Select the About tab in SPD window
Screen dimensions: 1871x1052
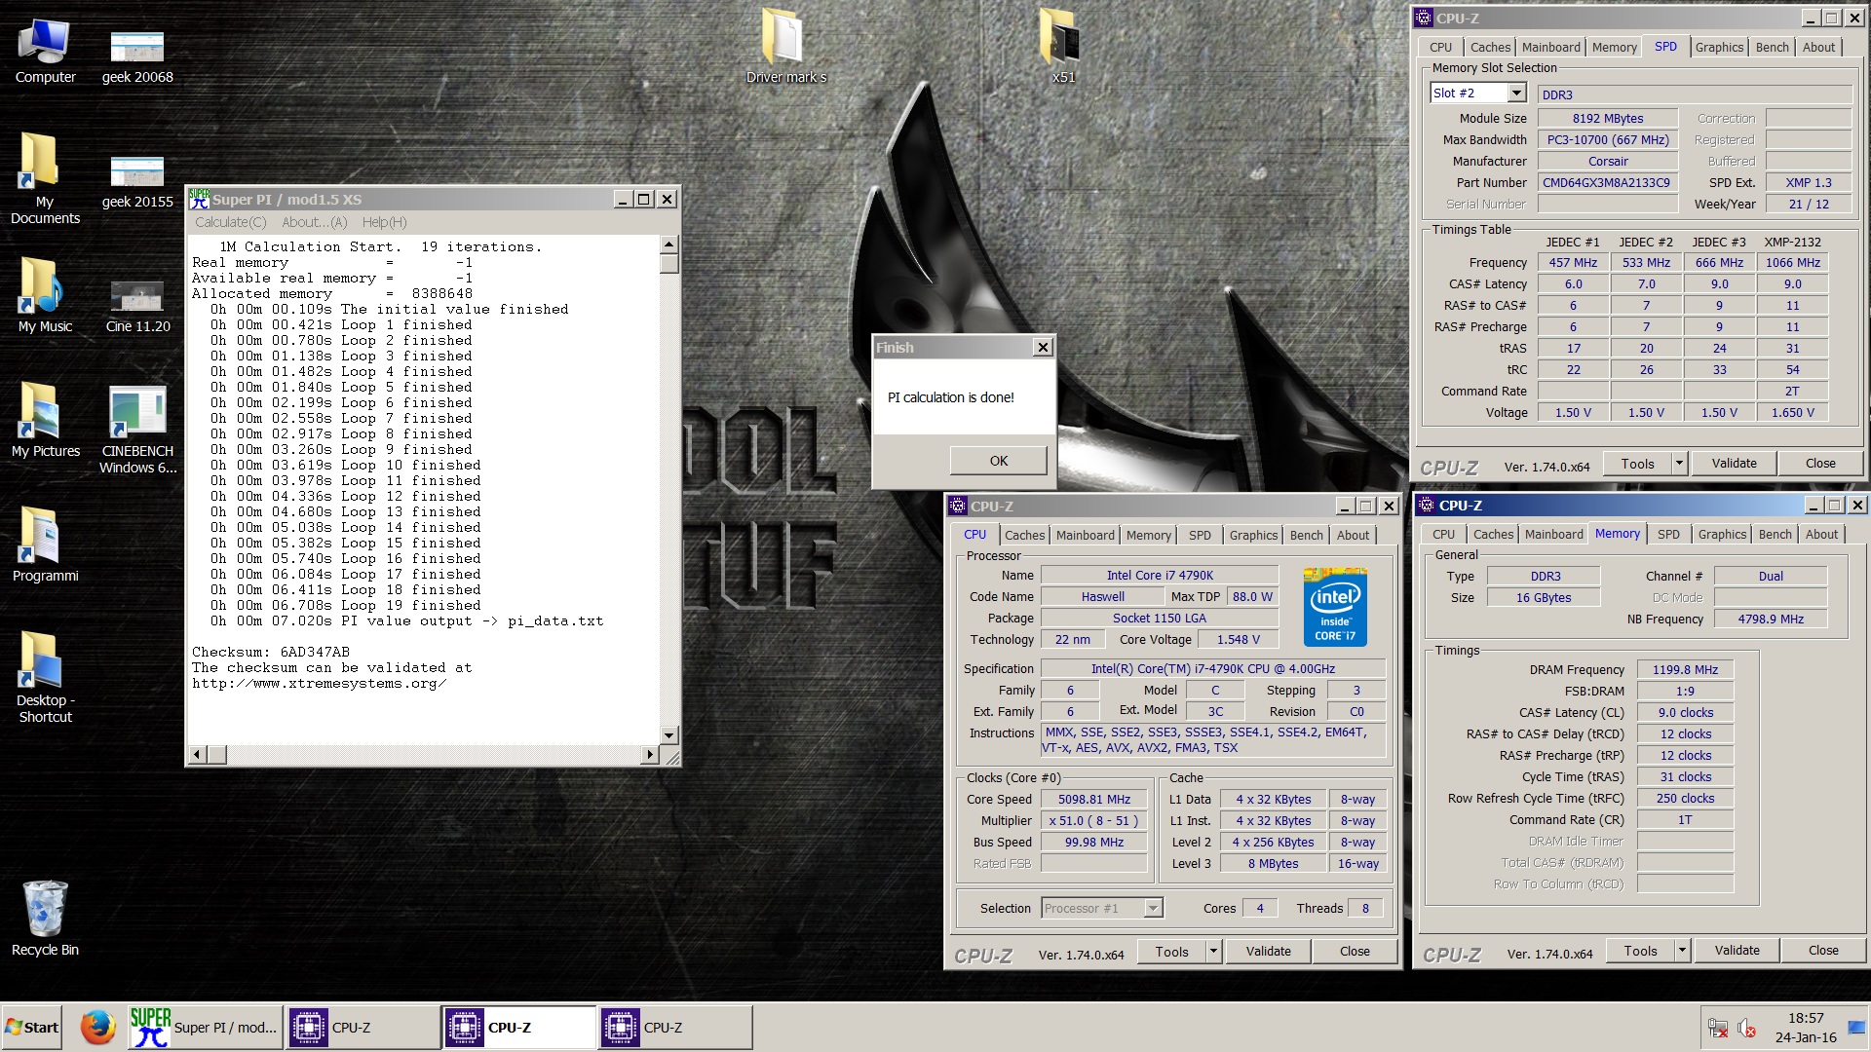tap(1818, 47)
